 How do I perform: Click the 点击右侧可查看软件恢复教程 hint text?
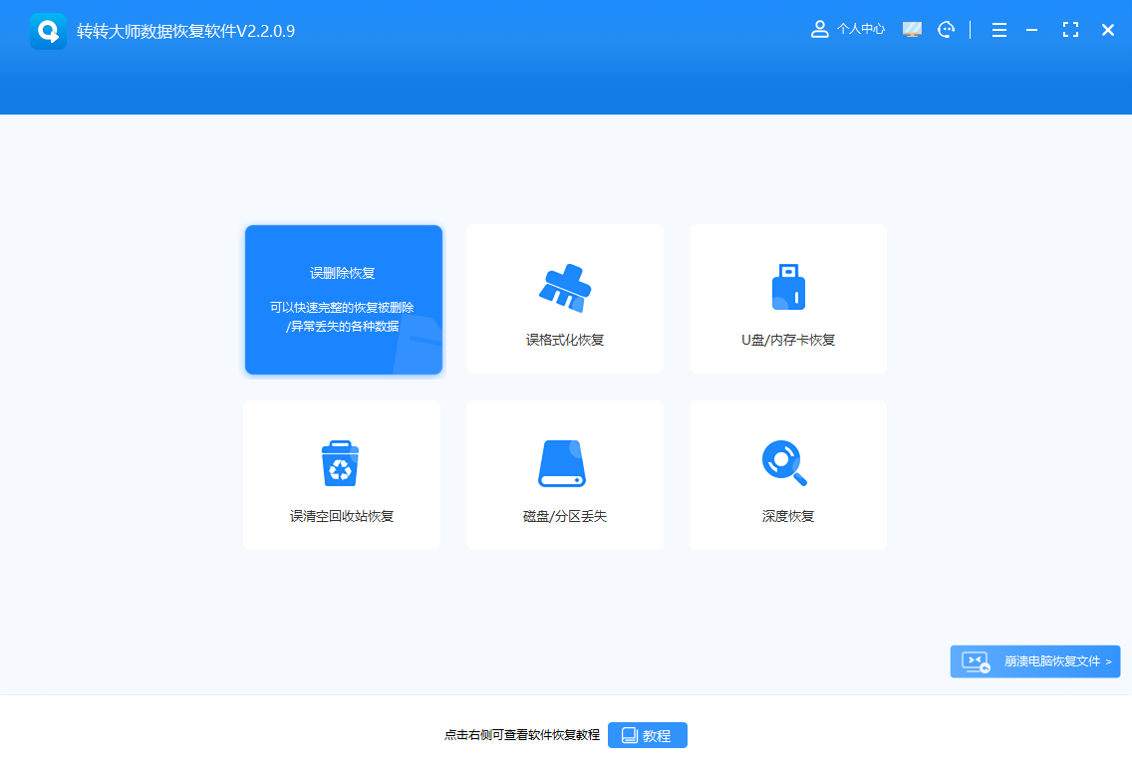(522, 735)
